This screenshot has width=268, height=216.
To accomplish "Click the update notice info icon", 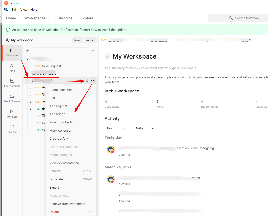I will point(8,30).
